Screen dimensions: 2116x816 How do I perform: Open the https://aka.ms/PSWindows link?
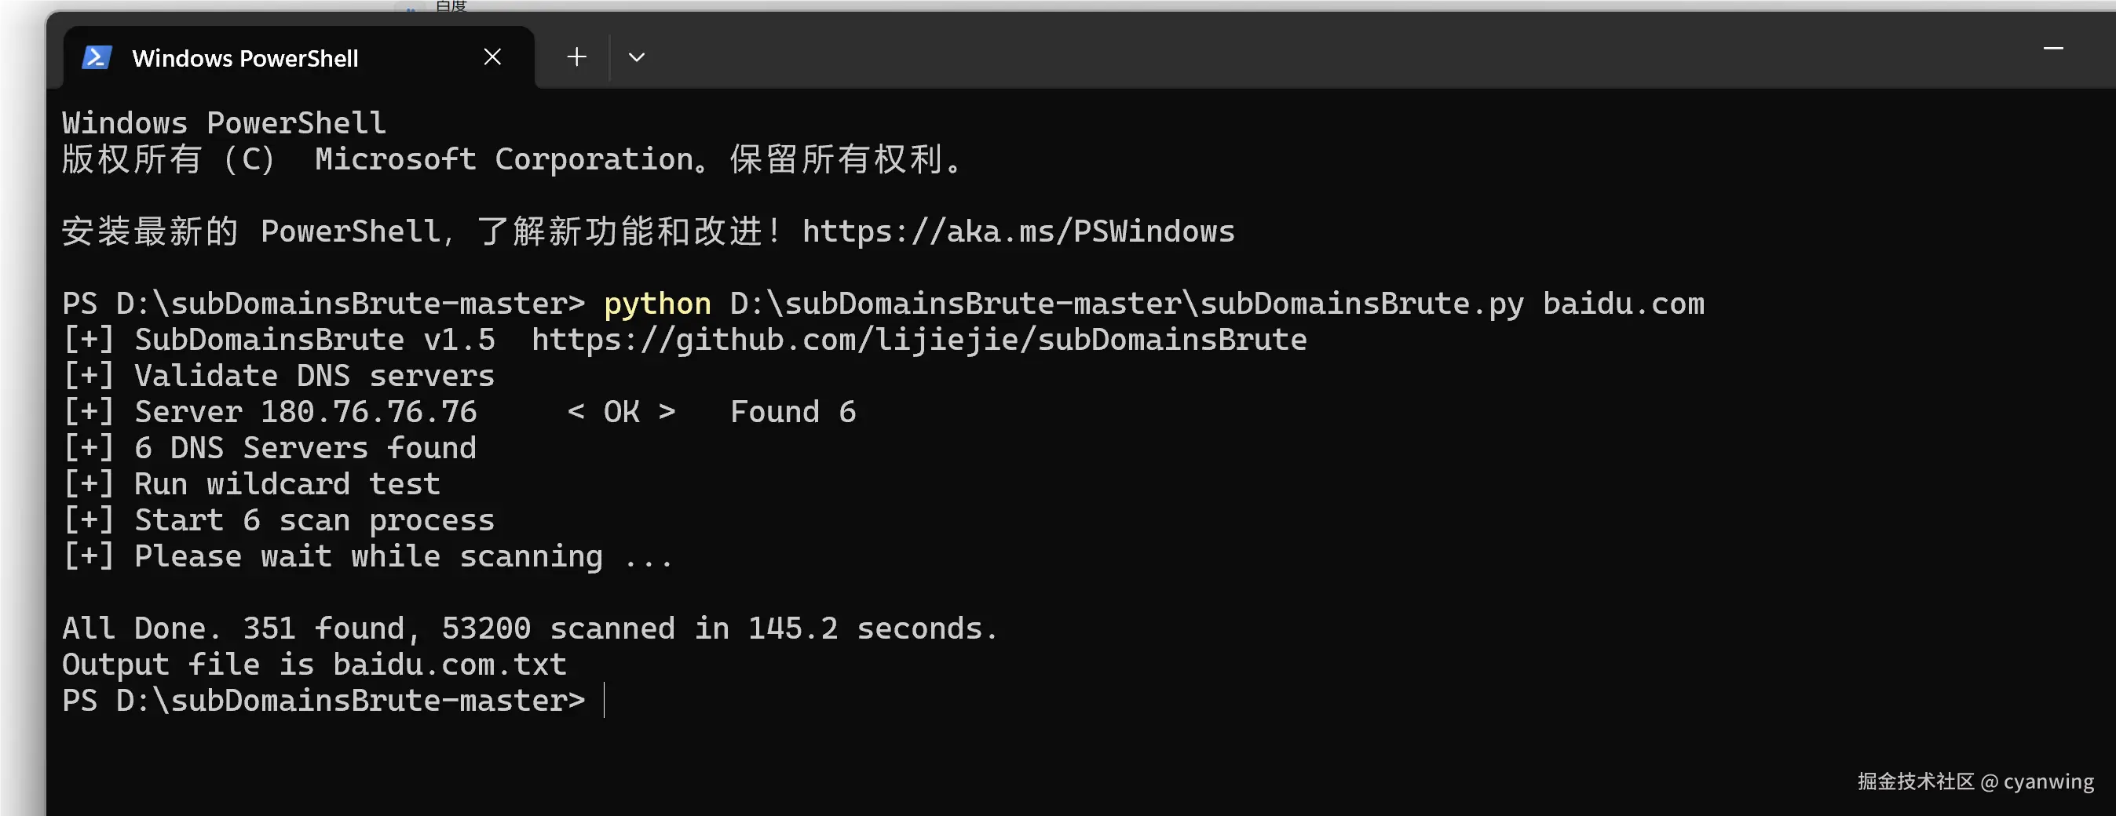click(x=1018, y=231)
